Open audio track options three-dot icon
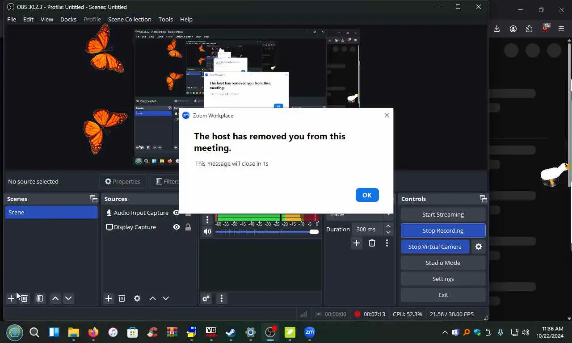 tap(207, 220)
